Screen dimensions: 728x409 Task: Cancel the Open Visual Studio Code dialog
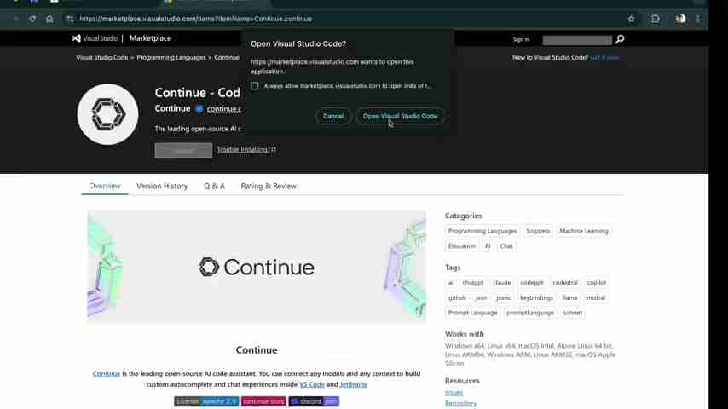click(x=333, y=116)
